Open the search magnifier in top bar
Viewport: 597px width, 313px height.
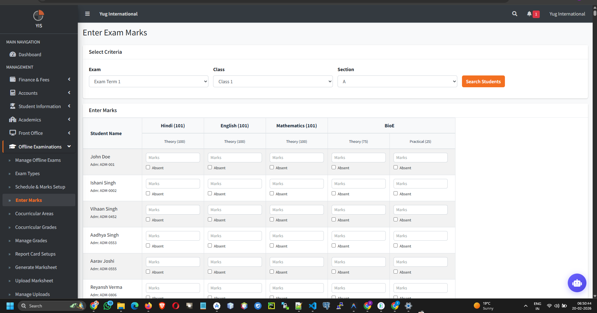tap(514, 14)
